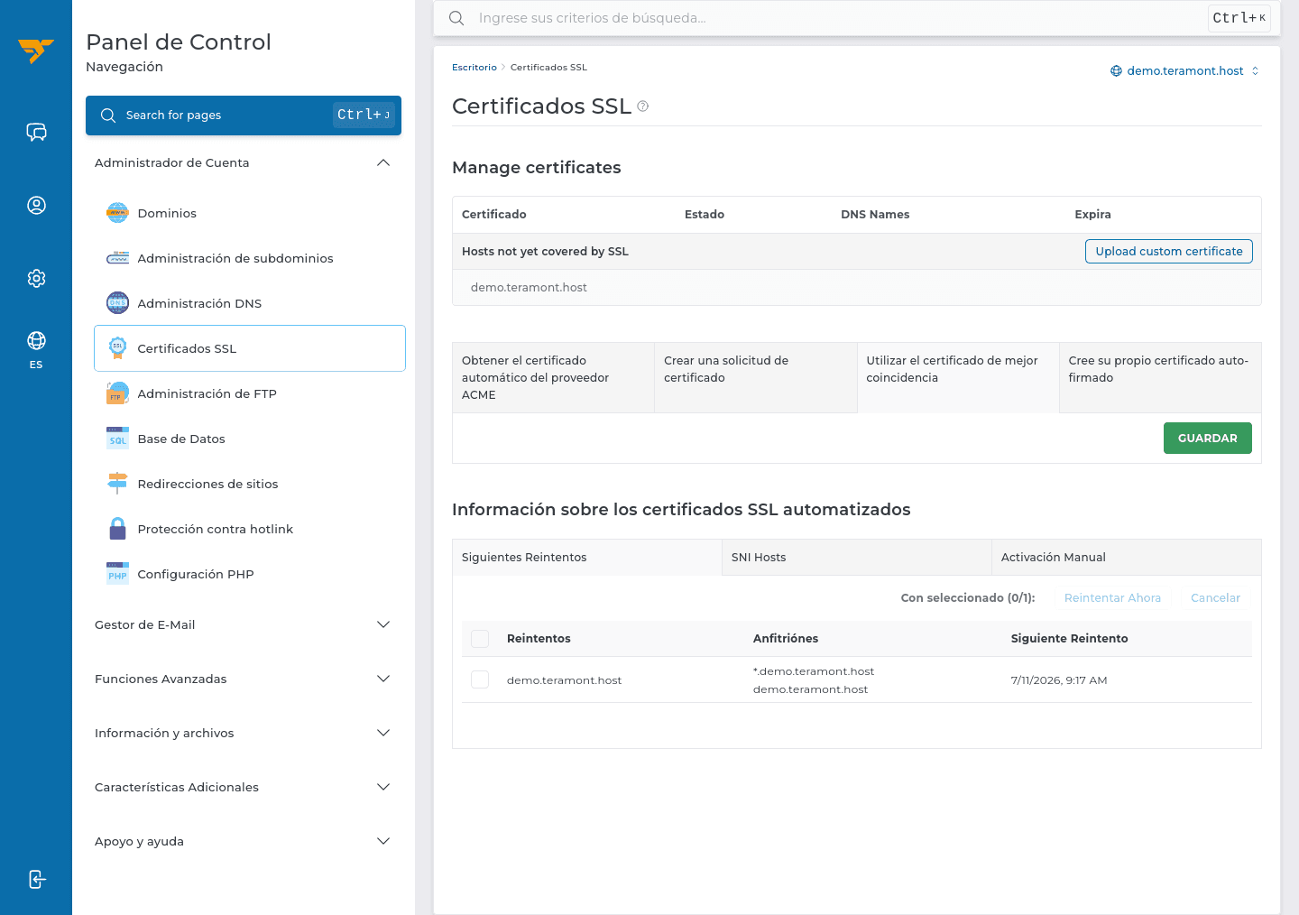The width and height of the screenshot is (1299, 915).
Task: Check the demo.teramont.host retry row checkbox
Action: pos(480,679)
